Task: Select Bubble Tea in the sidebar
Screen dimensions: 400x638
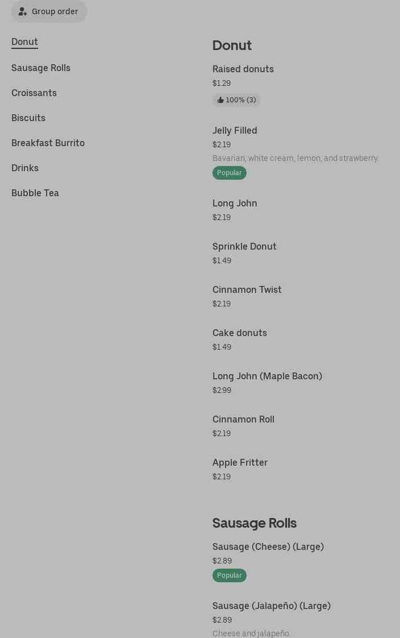Action: tap(35, 193)
